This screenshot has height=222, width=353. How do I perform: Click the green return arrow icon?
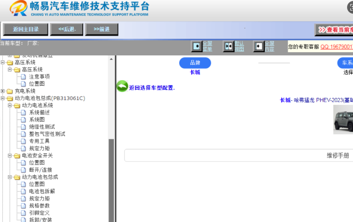[122, 86]
